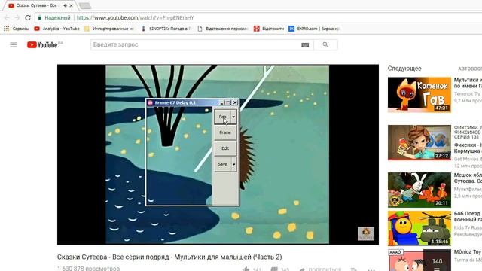This screenshot has width=482, height=271.
Task: Click the 'Frame 67 Delay 0,1' title bar text
Action: pyautogui.click(x=175, y=102)
